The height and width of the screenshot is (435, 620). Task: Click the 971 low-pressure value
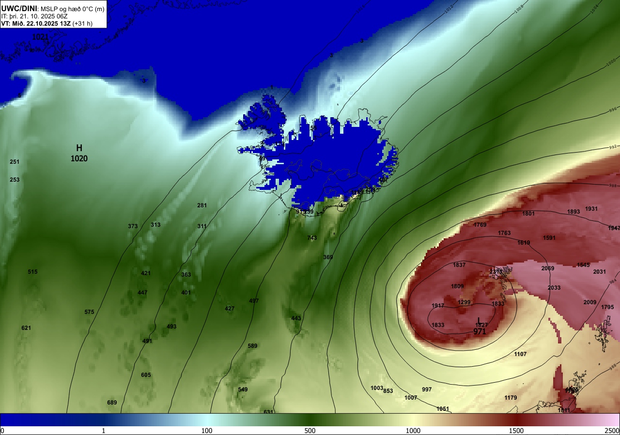click(x=480, y=331)
